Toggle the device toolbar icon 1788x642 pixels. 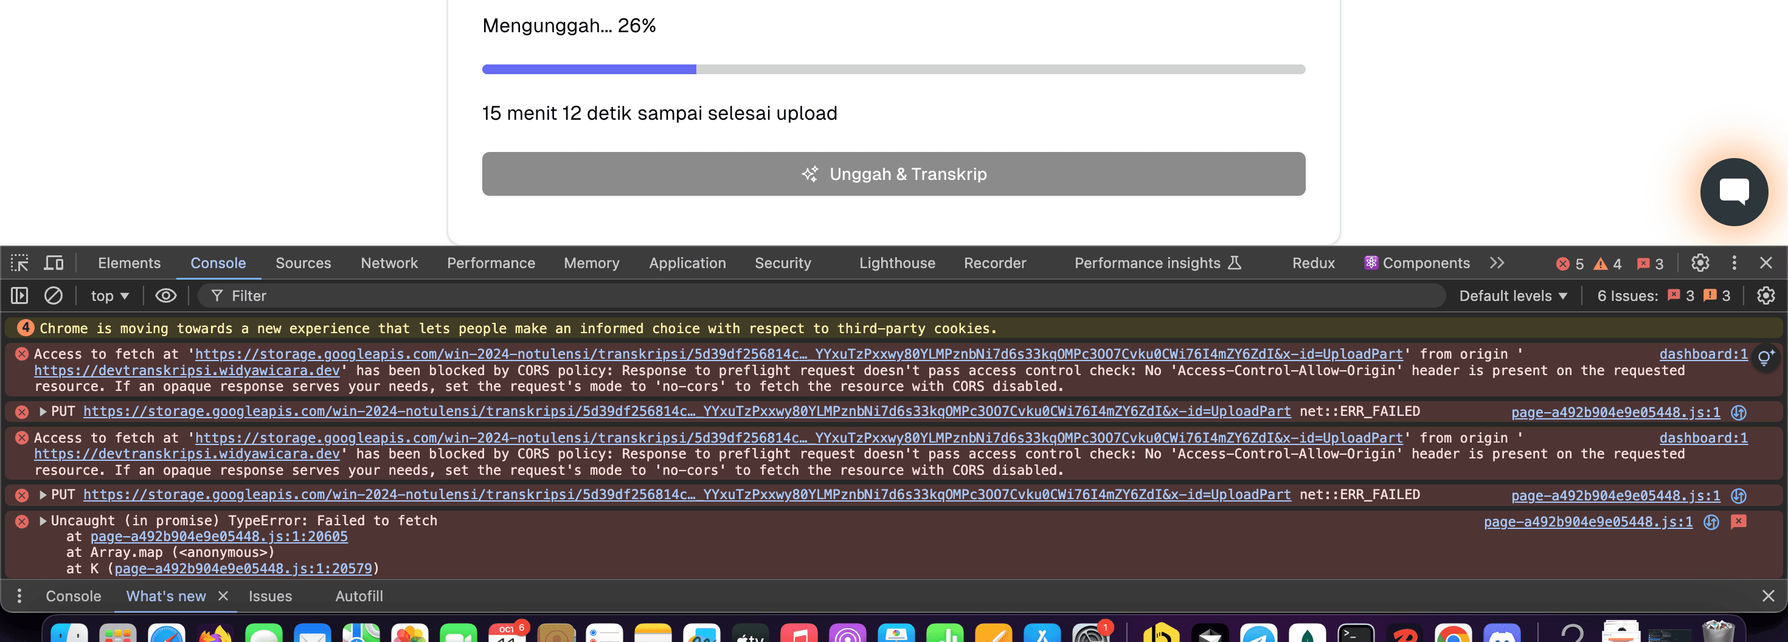tap(54, 263)
